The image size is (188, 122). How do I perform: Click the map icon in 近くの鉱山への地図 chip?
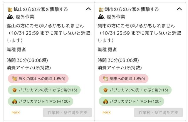[x=14, y=79]
